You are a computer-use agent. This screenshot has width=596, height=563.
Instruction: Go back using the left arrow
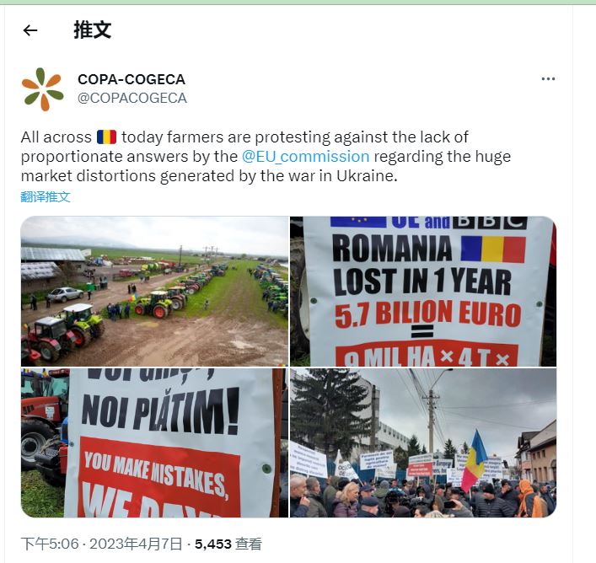[x=30, y=30]
